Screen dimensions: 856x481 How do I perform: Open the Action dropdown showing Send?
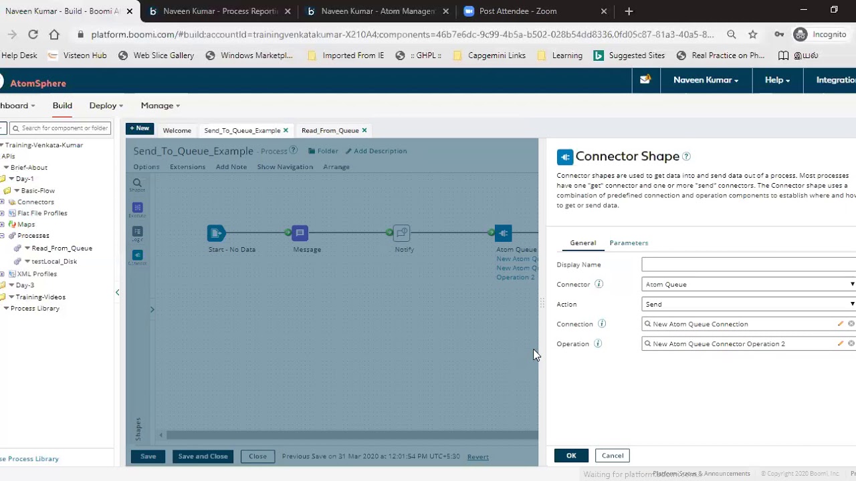748,304
